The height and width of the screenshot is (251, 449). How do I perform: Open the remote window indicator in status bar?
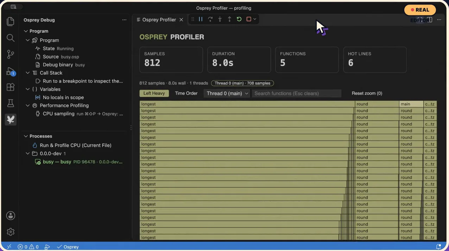point(9,247)
